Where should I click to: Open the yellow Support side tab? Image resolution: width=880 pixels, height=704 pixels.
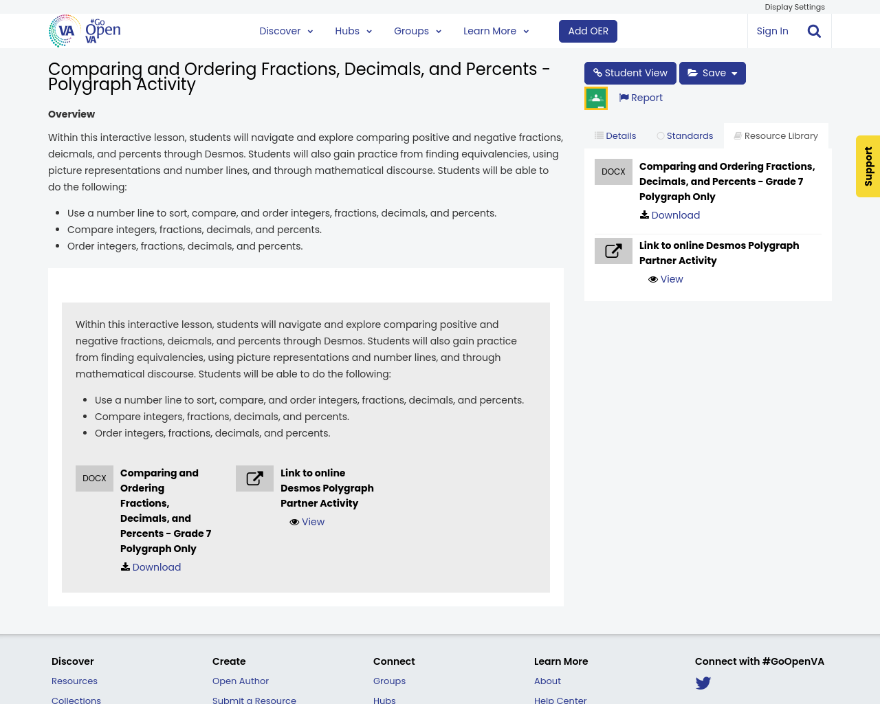pos(868,166)
